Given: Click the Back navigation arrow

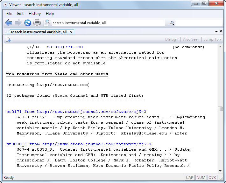Looking at the screenshot, I should tap(9, 23).
